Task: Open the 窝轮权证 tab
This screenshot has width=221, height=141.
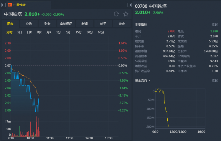Action: point(66,24)
